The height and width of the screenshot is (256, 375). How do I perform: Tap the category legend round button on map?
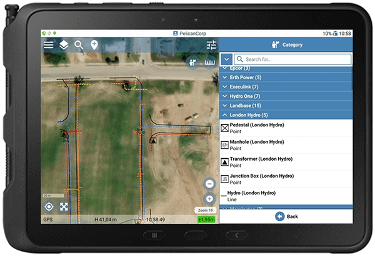192,62
